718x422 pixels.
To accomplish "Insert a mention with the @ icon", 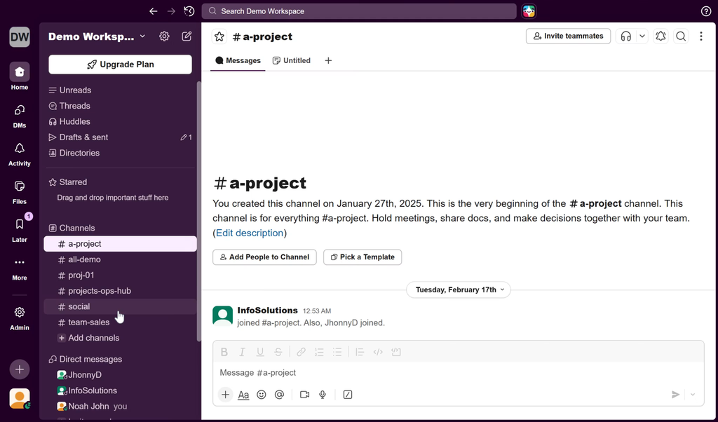I will point(279,395).
